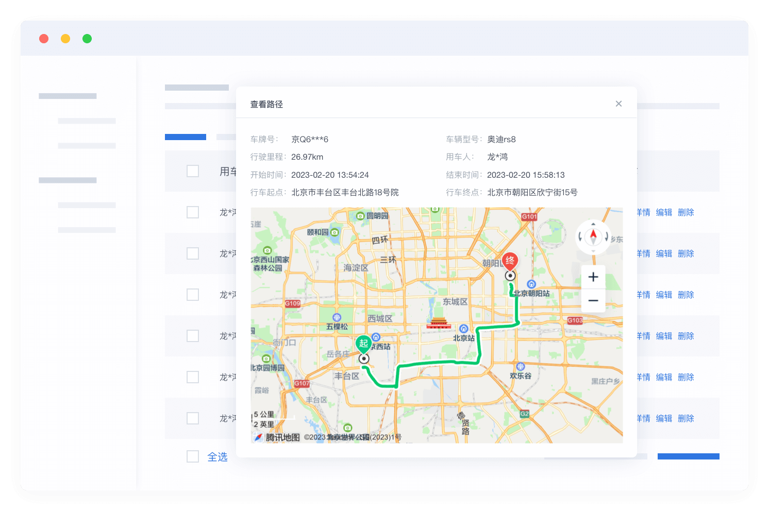The width and height of the screenshot is (769, 511).
Task: Toggle the table header row checkbox
Action: coord(193,171)
